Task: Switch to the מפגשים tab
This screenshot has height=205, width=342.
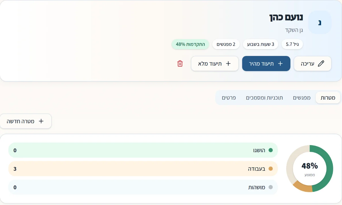Action: (x=302, y=98)
